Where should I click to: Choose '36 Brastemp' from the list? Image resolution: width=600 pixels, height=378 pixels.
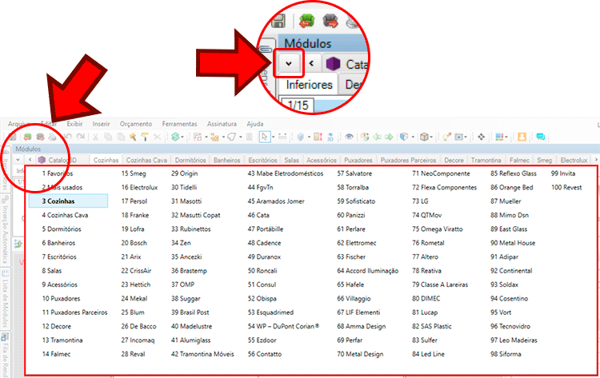(189, 271)
